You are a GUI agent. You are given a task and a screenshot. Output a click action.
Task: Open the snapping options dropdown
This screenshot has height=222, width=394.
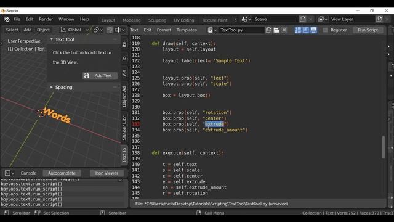click(120, 30)
